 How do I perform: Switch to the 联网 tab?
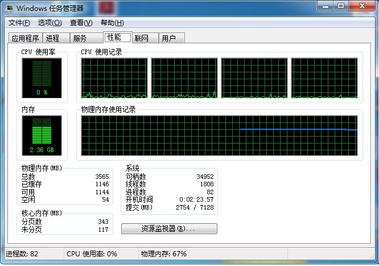coord(141,38)
